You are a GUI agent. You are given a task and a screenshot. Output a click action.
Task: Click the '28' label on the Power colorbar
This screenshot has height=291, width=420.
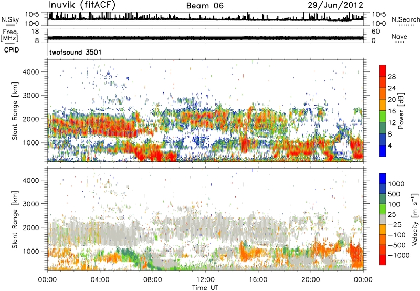point(392,77)
